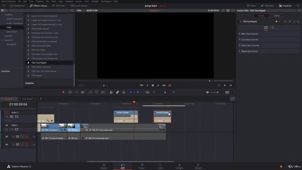Select the Trim Edit Mode tool

click(70, 93)
